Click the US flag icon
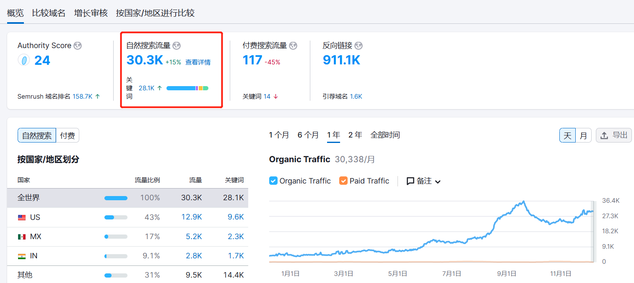This screenshot has width=634, height=283. (22, 217)
